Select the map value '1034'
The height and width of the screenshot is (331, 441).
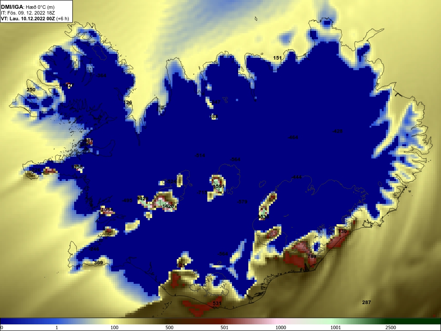tap(107, 210)
